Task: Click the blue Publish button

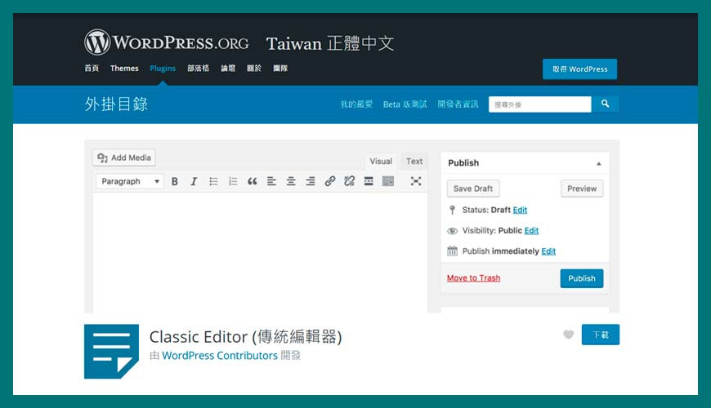Action: click(582, 278)
